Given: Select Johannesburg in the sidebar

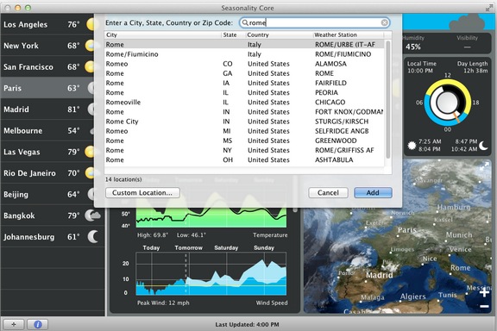Looking at the screenshot, I should 53,237.
